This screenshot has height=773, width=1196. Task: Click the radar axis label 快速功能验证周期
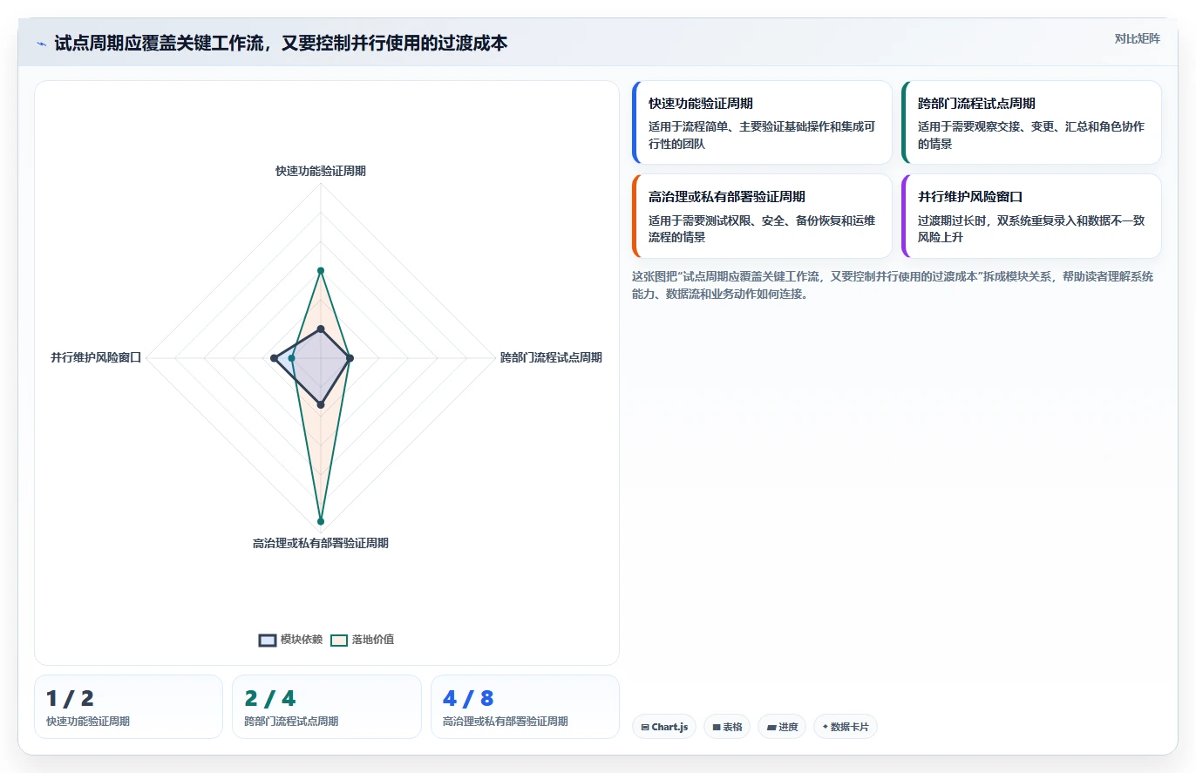click(x=321, y=171)
